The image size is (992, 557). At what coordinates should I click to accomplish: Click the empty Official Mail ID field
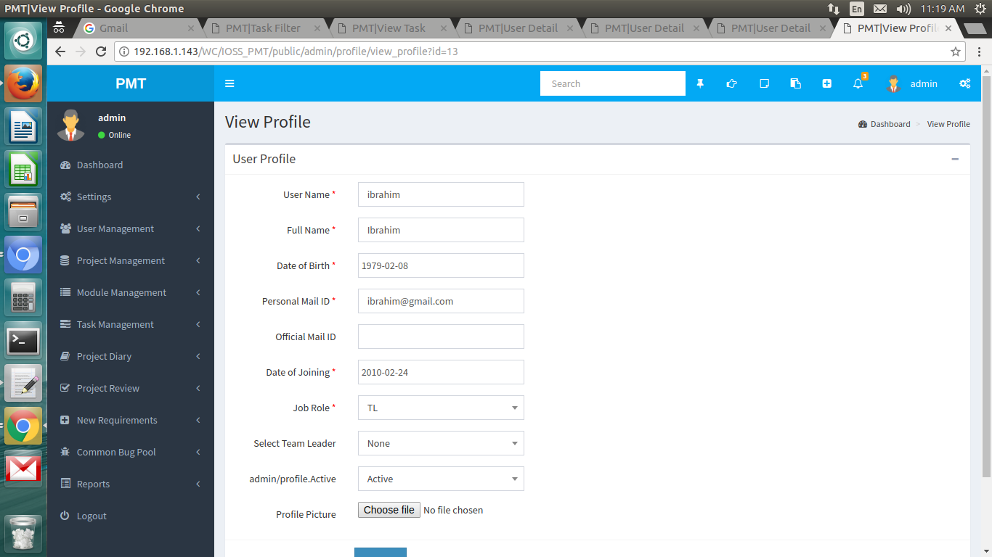[x=441, y=337]
